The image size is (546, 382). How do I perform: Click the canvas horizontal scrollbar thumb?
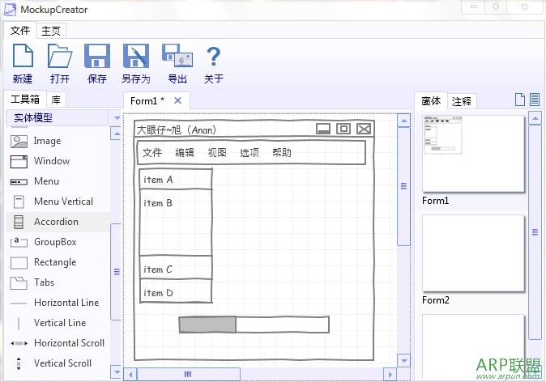(x=188, y=373)
